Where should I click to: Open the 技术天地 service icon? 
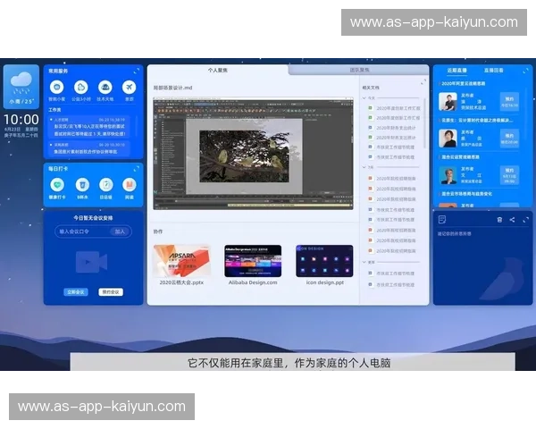point(105,88)
